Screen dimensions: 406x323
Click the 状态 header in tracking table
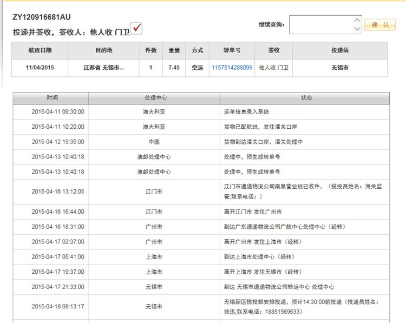pos(306,98)
